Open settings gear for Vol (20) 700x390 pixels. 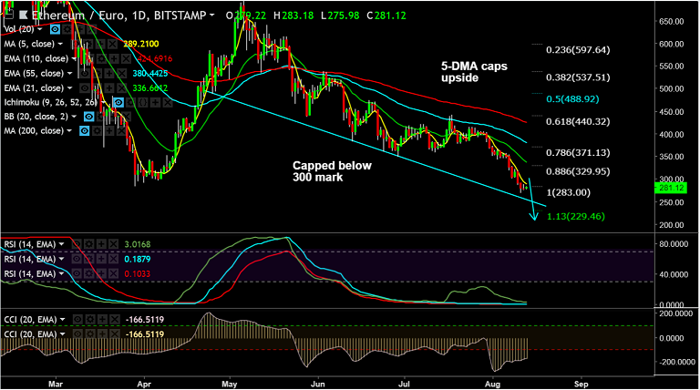67,29
